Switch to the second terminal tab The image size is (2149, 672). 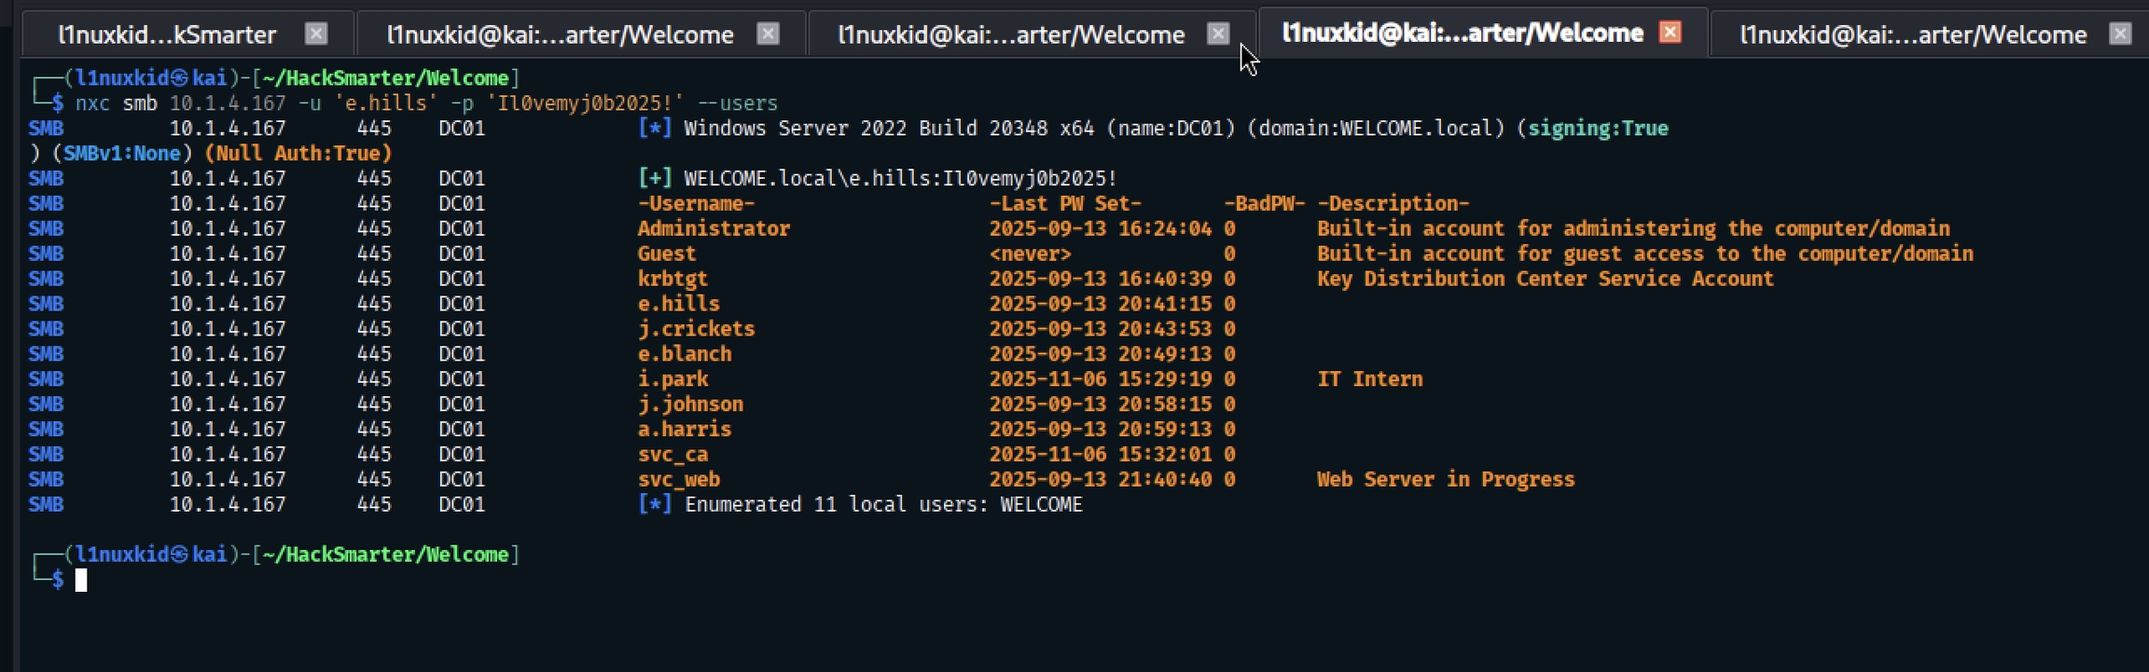pyautogui.click(x=560, y=35)
